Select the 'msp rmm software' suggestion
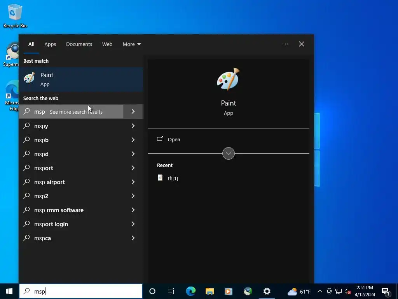The width and height of the screenshot is (398, 299). [x=72, y=210]
